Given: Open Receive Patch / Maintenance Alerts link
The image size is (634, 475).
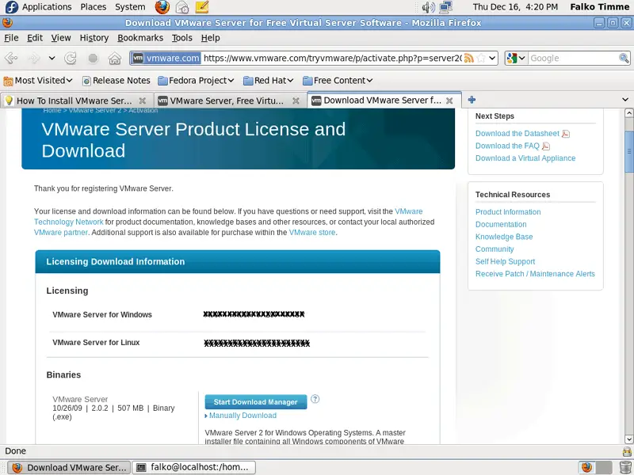Looking at the screenshot, I should tap(535, 274).
